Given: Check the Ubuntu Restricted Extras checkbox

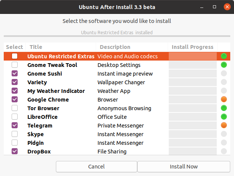Looking at the screenshot, I should click(15, 56).
